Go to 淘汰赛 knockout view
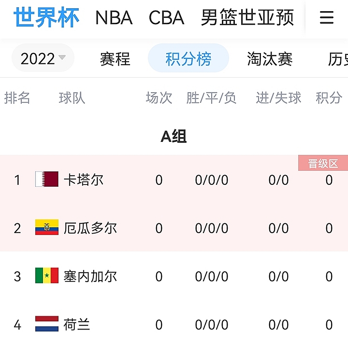This screenshot has height=344, width=348. 270,59
